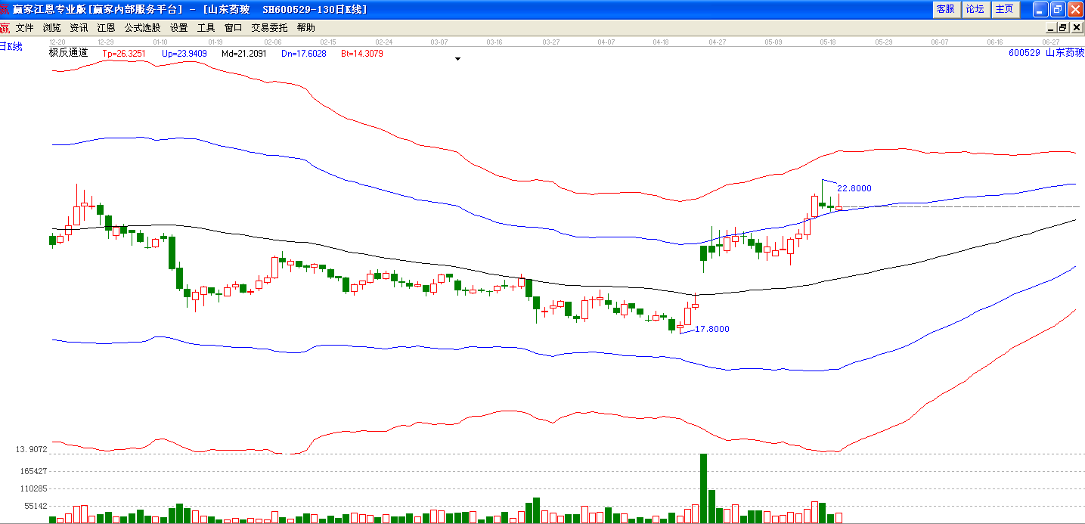Click the 日K线 label

[11, 46]
